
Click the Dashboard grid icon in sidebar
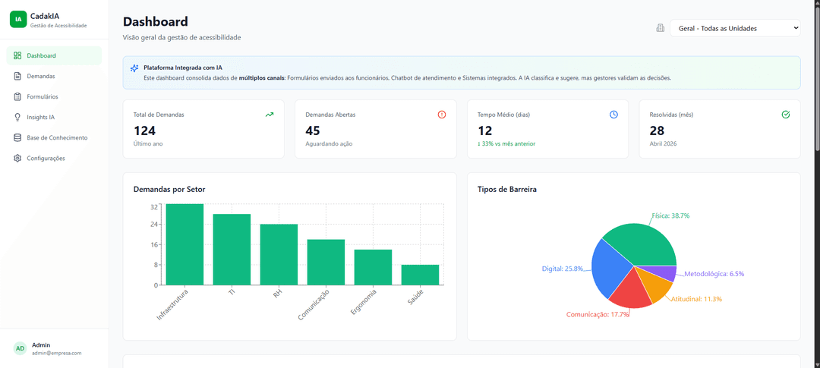point(17,55)
